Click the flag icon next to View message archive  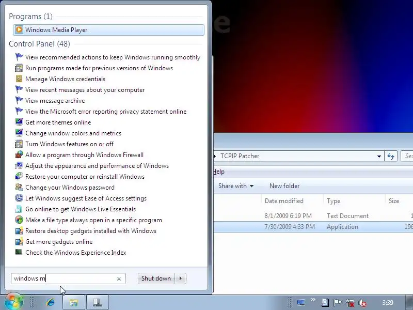(x=19, y=100)
